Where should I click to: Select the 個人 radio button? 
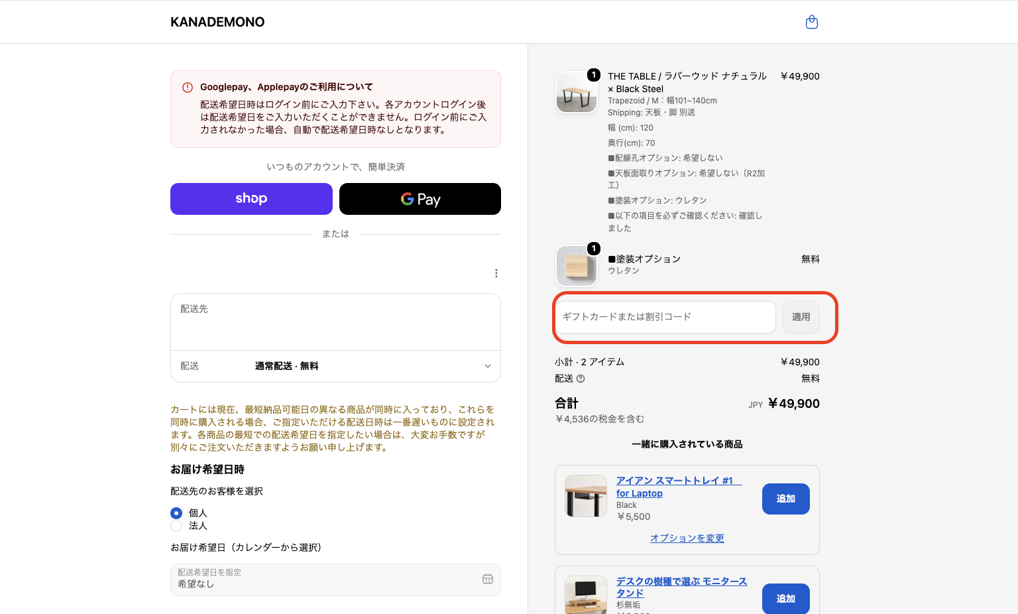[176, 513]
